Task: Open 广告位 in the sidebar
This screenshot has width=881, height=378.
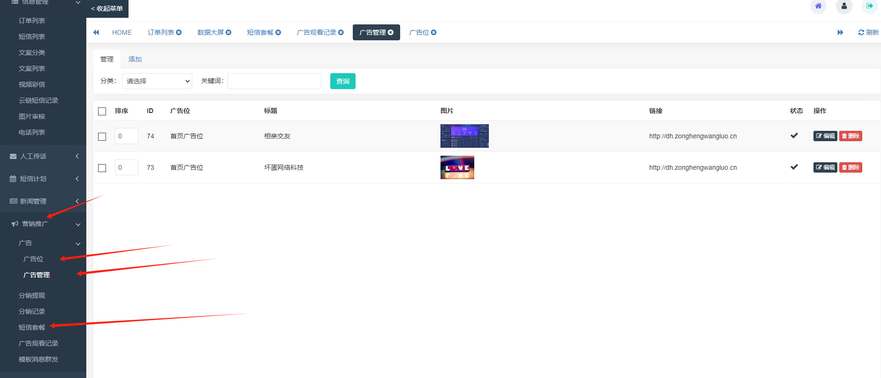Action: (x=33, y=259)
